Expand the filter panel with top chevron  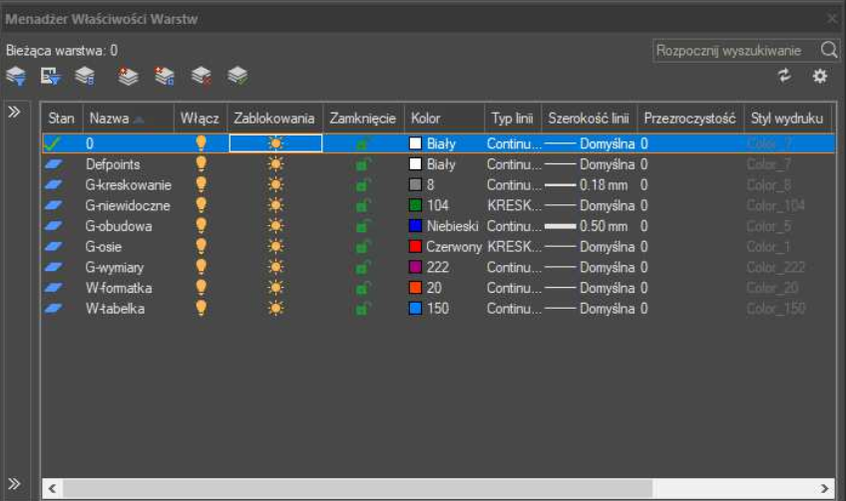[x=15, y=113]
